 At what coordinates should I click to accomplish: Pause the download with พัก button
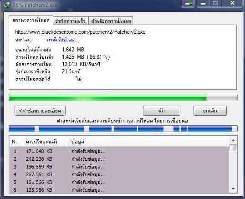click(x=162, y=111)
